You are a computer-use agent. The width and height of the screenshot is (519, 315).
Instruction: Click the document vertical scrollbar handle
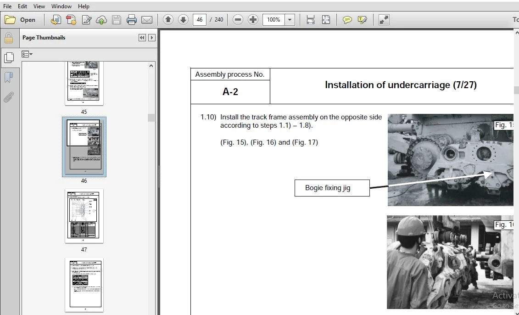(516, 90)
